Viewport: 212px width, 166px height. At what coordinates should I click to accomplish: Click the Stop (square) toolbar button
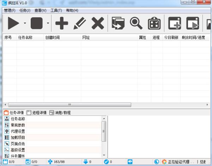(x=37, y=23)
